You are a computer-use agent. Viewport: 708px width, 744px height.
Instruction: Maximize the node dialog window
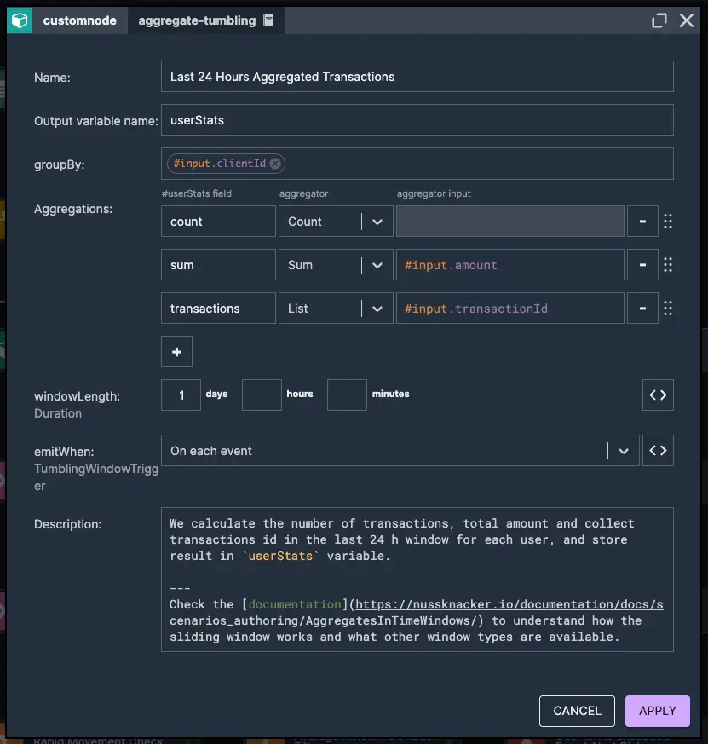point(659,20)
